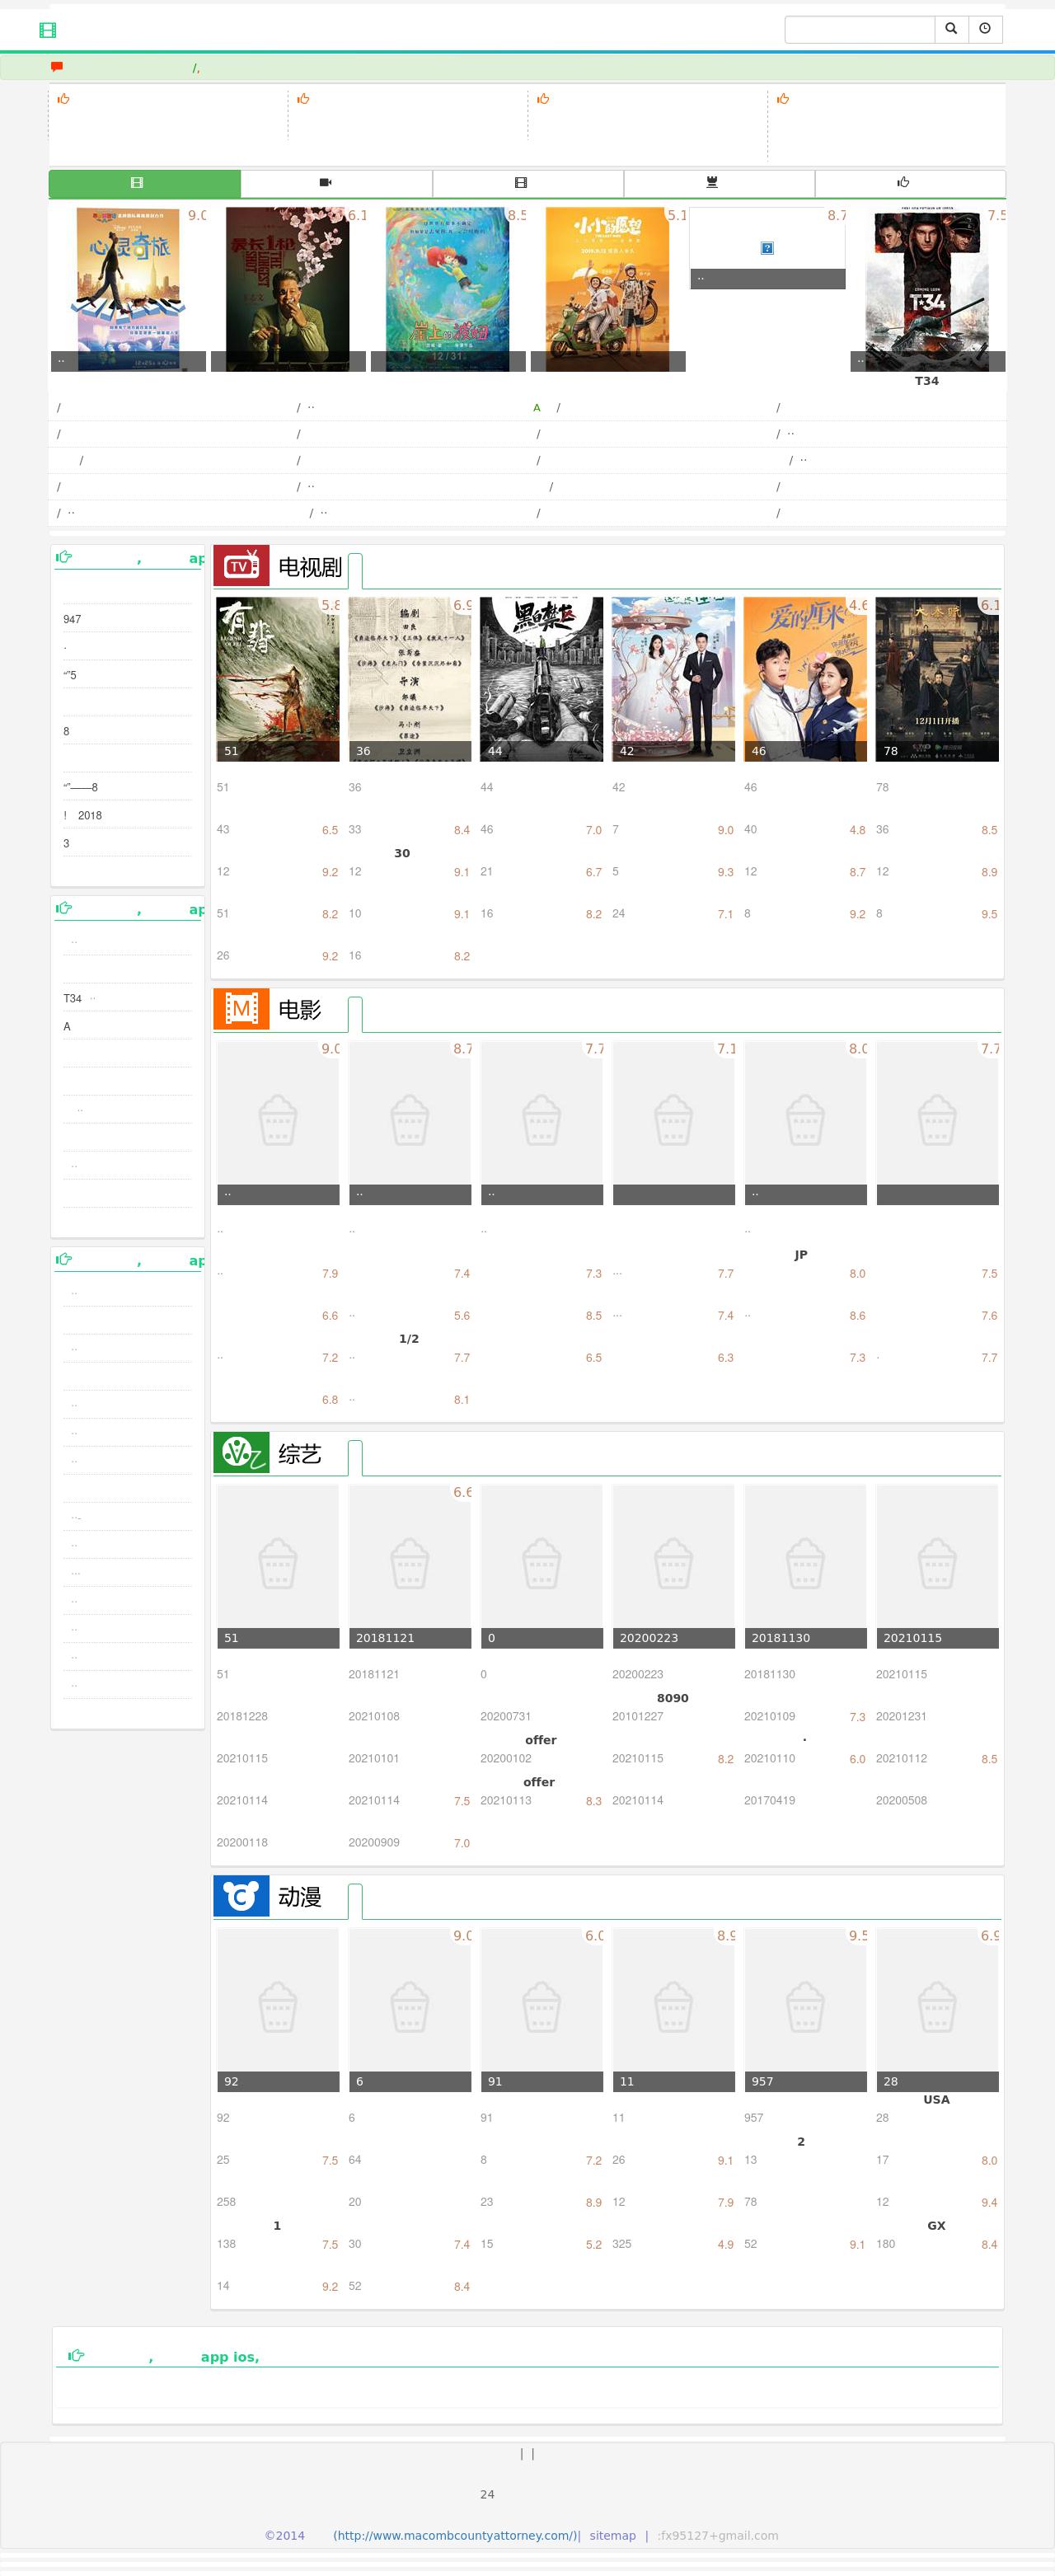Open drama poster labeled 42 with wedding couple

pos(673,679)
